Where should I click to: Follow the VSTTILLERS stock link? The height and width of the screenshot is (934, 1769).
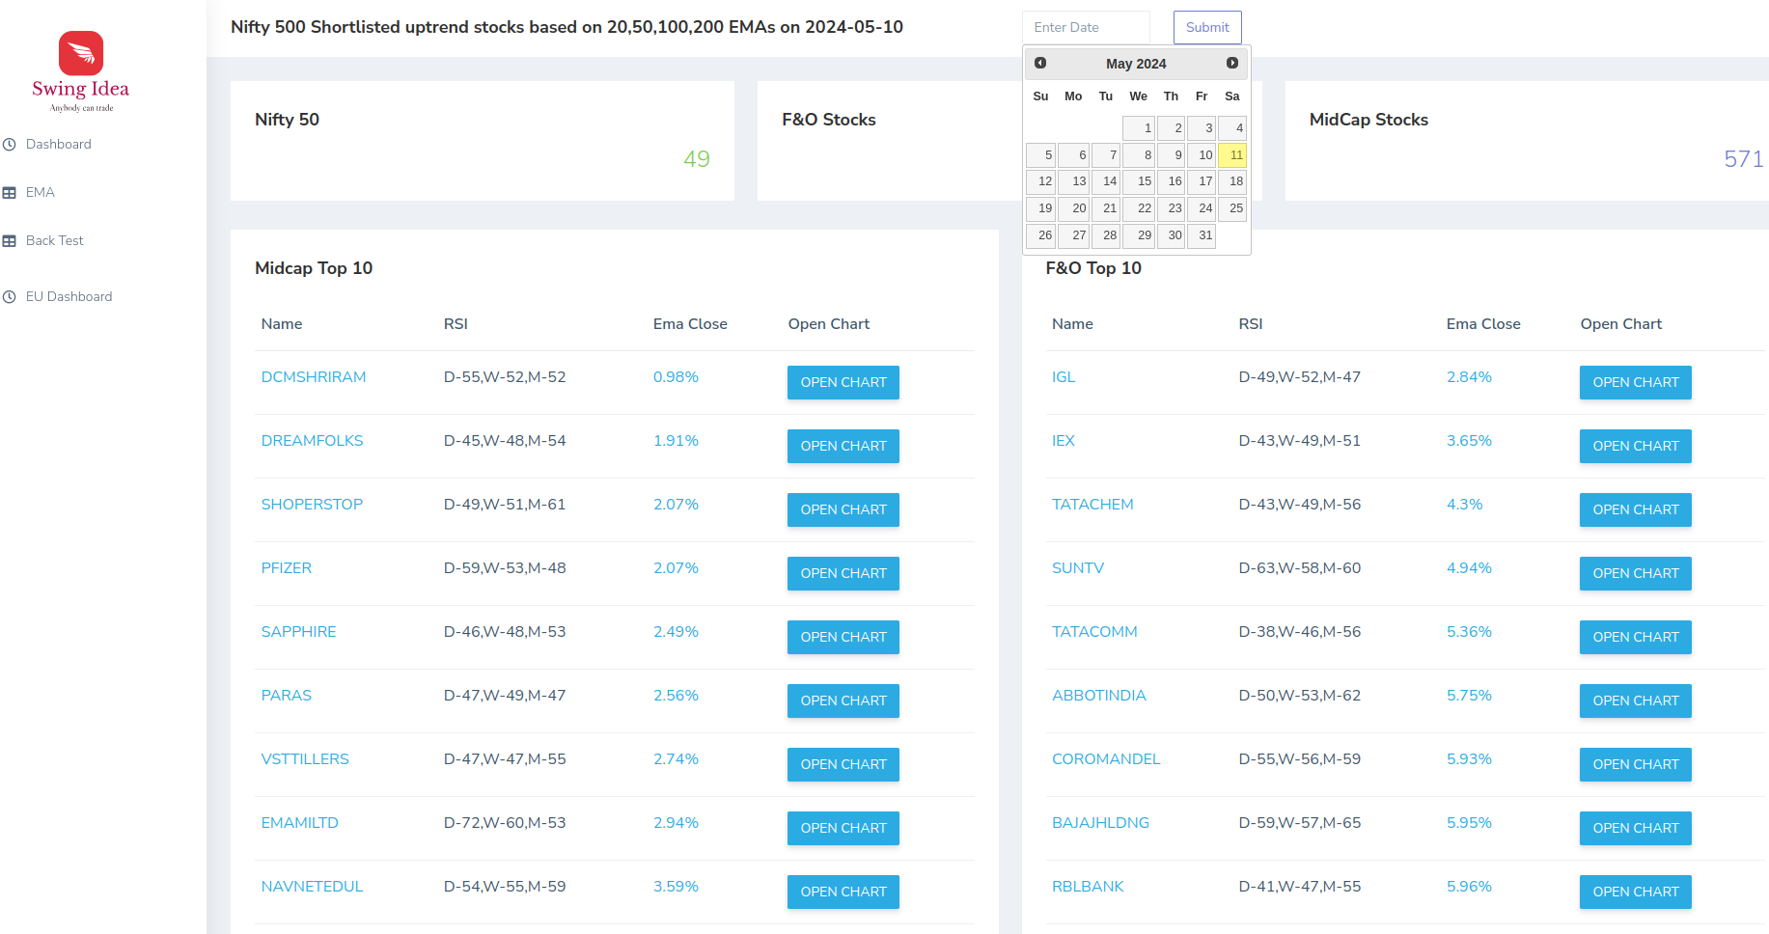point(305,759)
